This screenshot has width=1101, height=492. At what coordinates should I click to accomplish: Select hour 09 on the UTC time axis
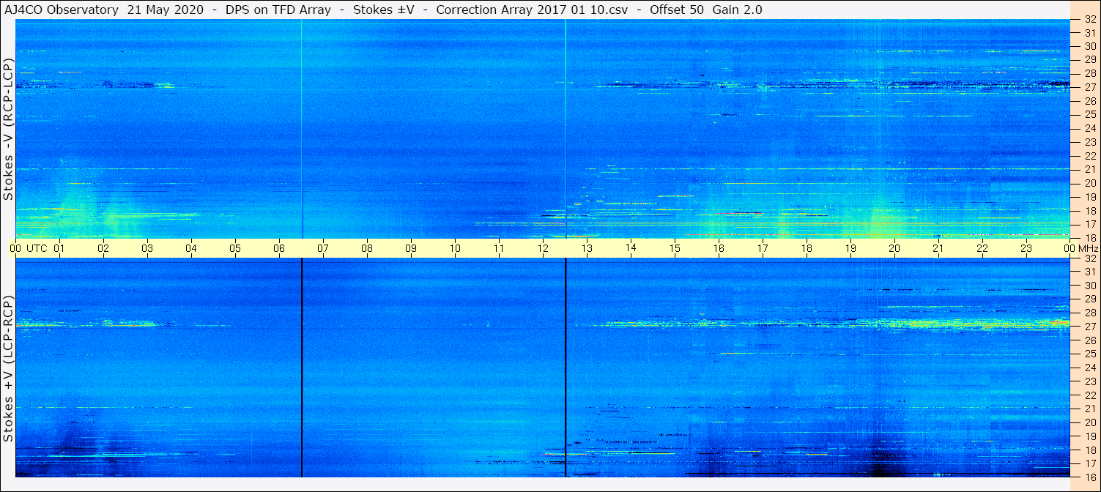(411, 248)
